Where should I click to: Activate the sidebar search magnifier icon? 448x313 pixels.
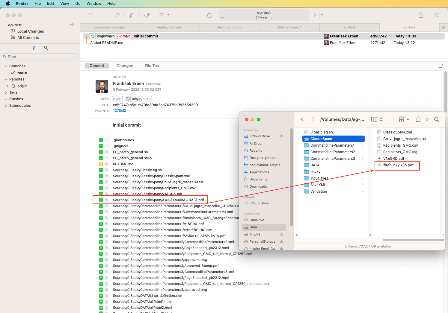46,48
